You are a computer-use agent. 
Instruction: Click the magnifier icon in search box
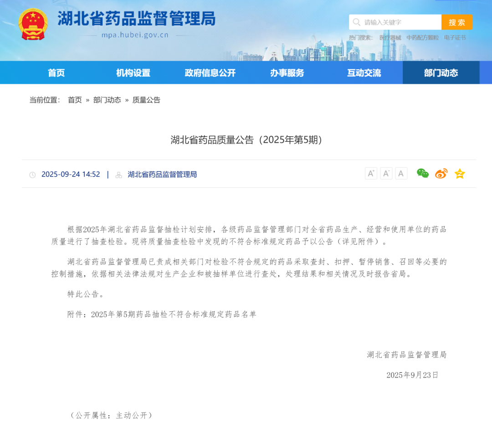357,22
